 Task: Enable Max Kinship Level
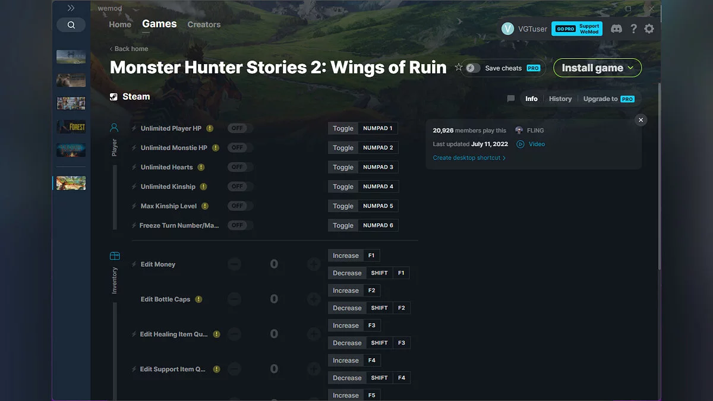(239, 206)
